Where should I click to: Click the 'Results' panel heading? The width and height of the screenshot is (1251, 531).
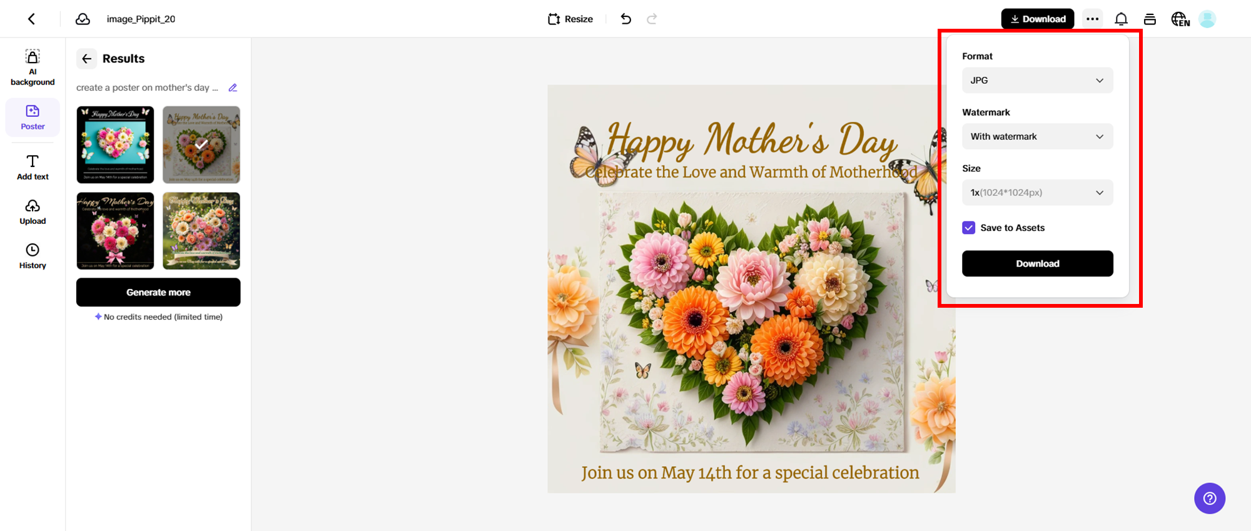tap(123, 58)
